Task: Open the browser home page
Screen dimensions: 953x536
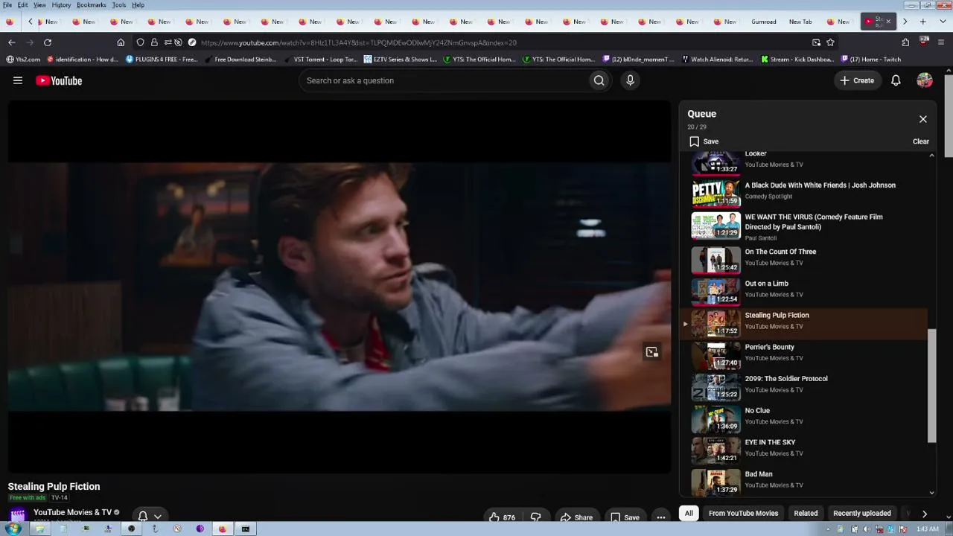Action: pyautogui.click(x=121, y=42)
